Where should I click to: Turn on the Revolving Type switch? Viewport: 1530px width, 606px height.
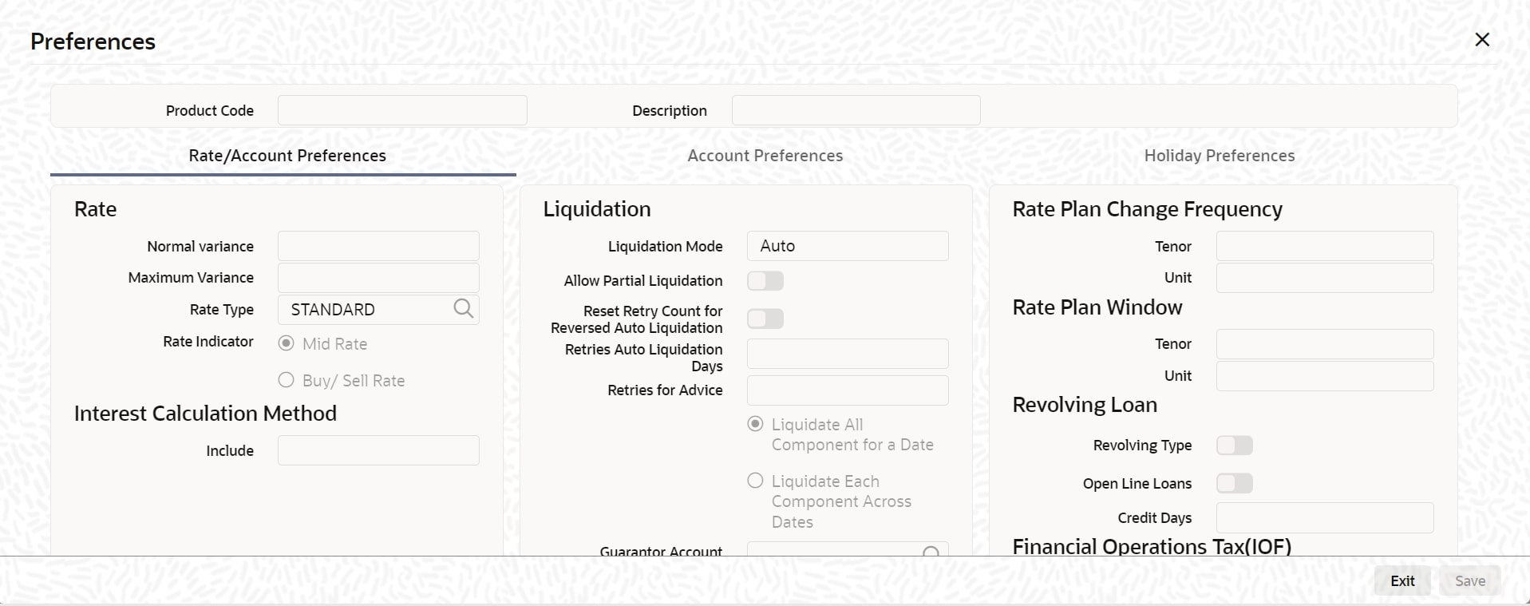(x=1234, y=446)
